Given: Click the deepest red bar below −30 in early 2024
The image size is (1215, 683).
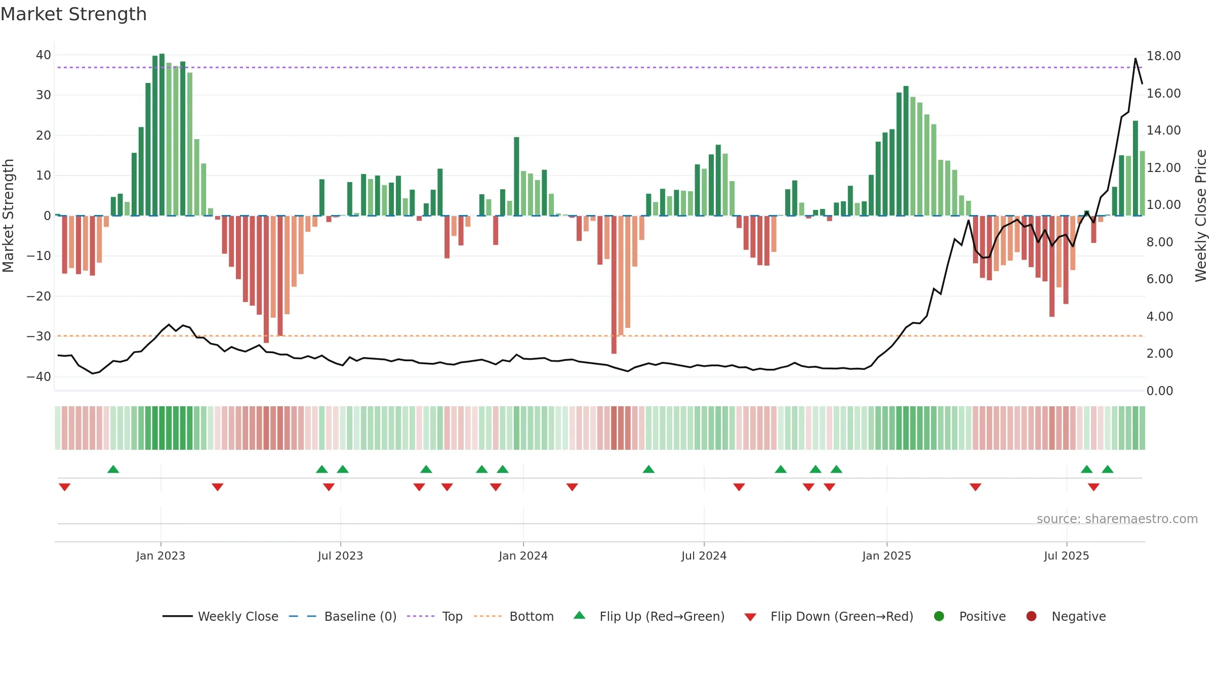Looking at the screenshot, I should (x=614, y=284).
